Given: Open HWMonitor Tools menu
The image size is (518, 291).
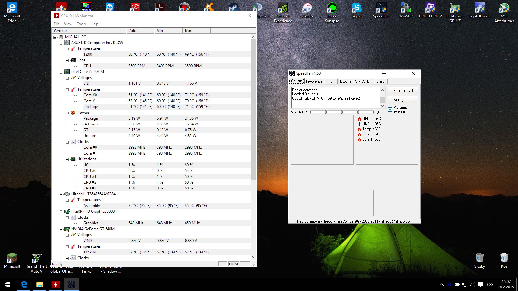Looking at the screenshot, I should point(81,24).
